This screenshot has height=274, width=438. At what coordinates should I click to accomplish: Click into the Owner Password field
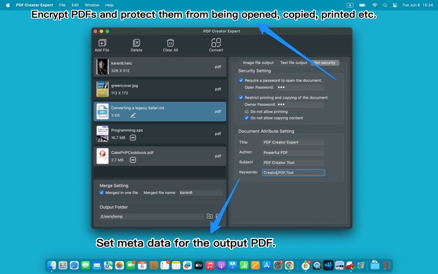300,105
